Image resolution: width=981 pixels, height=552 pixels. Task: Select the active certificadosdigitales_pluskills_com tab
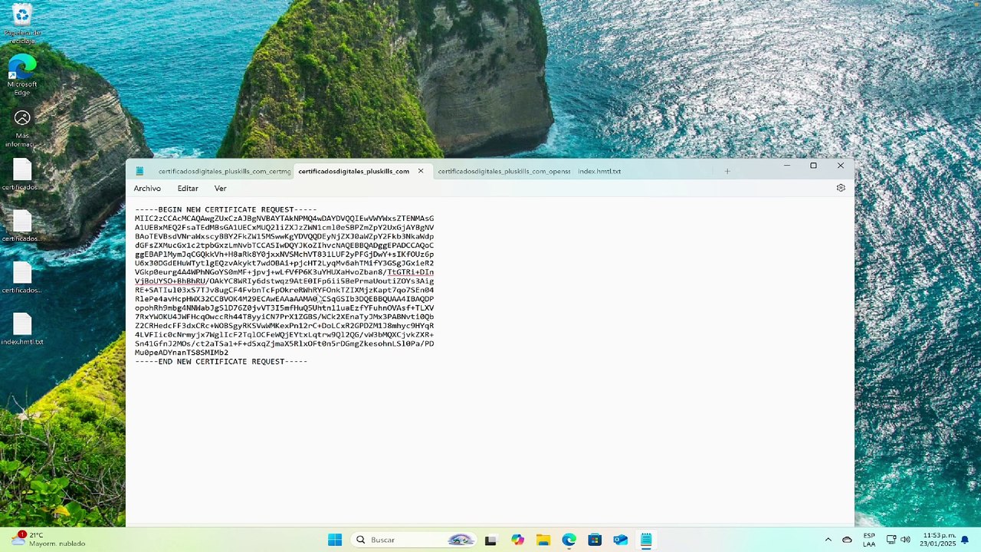click(x=353, y=171)
